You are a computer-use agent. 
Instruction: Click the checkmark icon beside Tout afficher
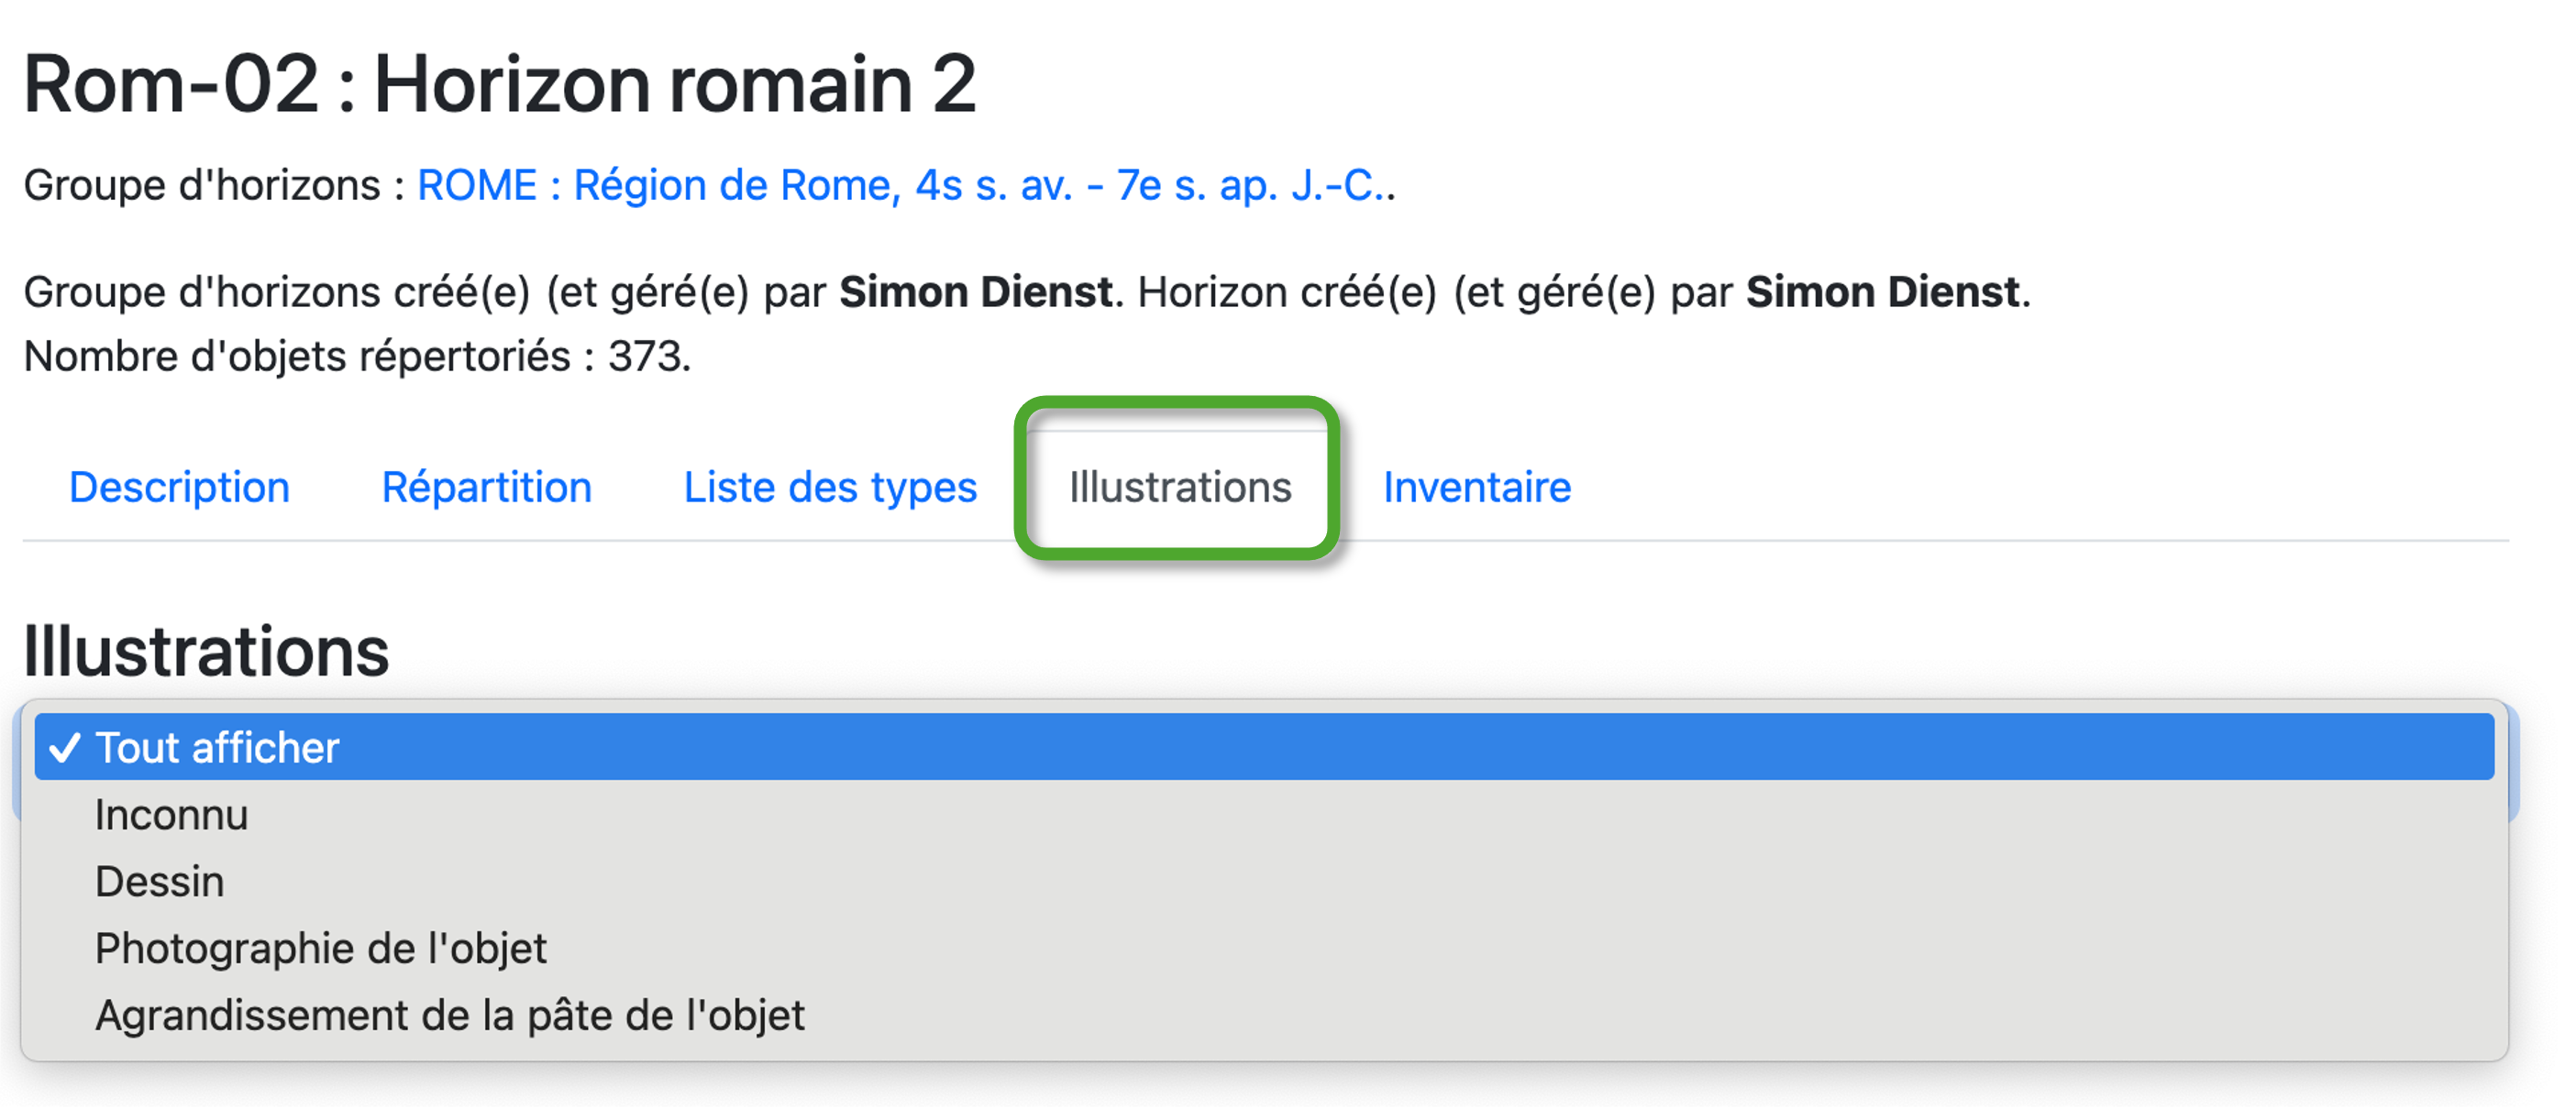pyautogui.click(x=65, y=748)
